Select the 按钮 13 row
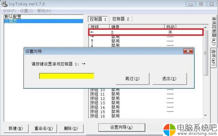This screenshot has height=136, width=218. point(146,103)
